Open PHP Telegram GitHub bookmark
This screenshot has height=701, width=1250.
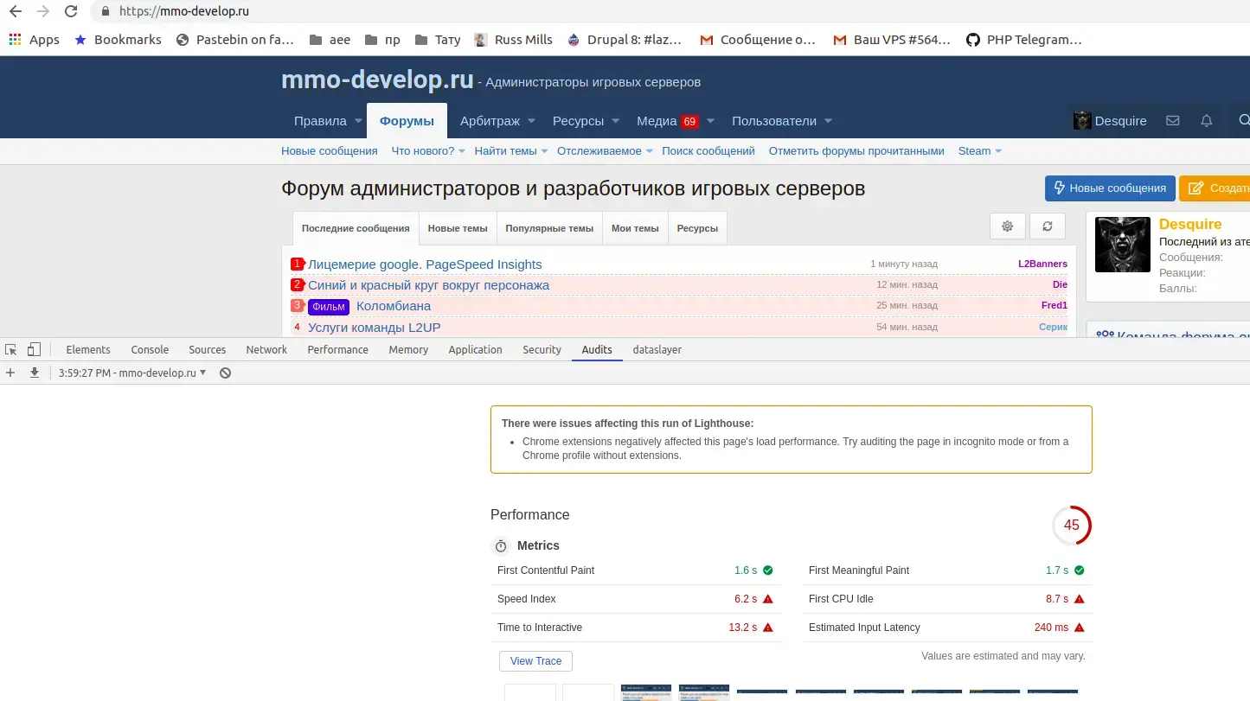point(1023,40)
